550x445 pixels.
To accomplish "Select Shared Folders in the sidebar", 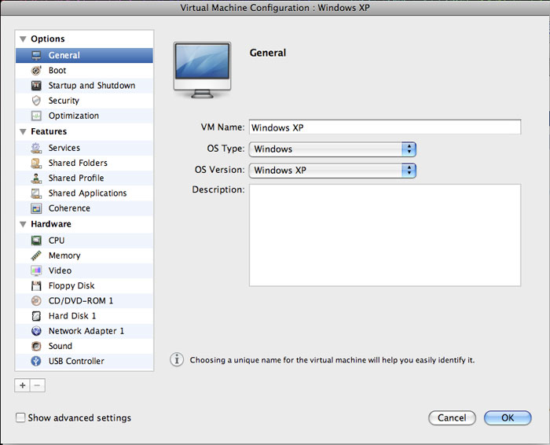I will tap(77, 163).
